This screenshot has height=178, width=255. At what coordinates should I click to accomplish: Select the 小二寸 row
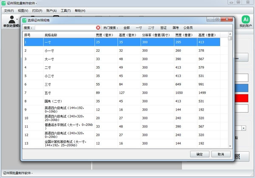click(x=122, y=76)
